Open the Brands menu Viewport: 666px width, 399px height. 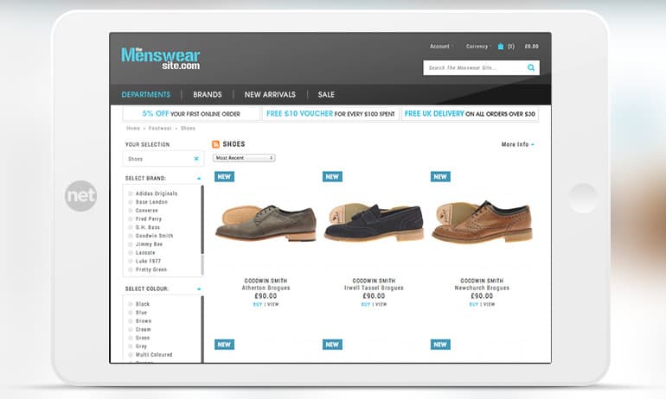click(x=208, y=94)
